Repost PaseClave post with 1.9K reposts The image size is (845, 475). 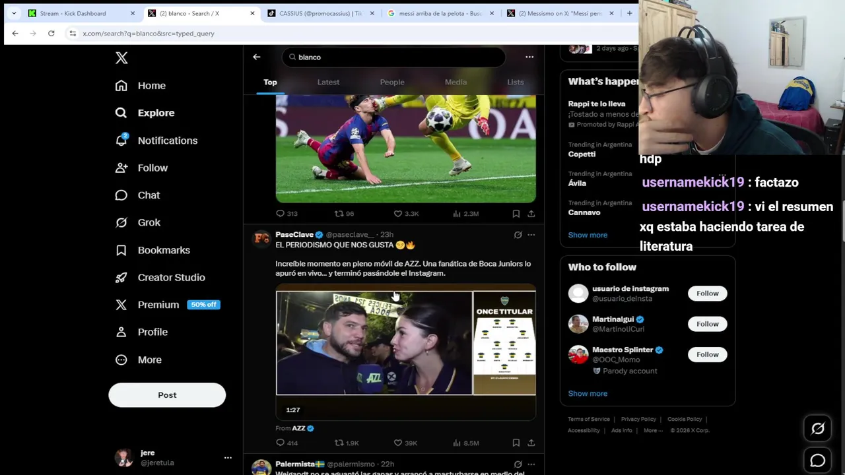(347, 443)
